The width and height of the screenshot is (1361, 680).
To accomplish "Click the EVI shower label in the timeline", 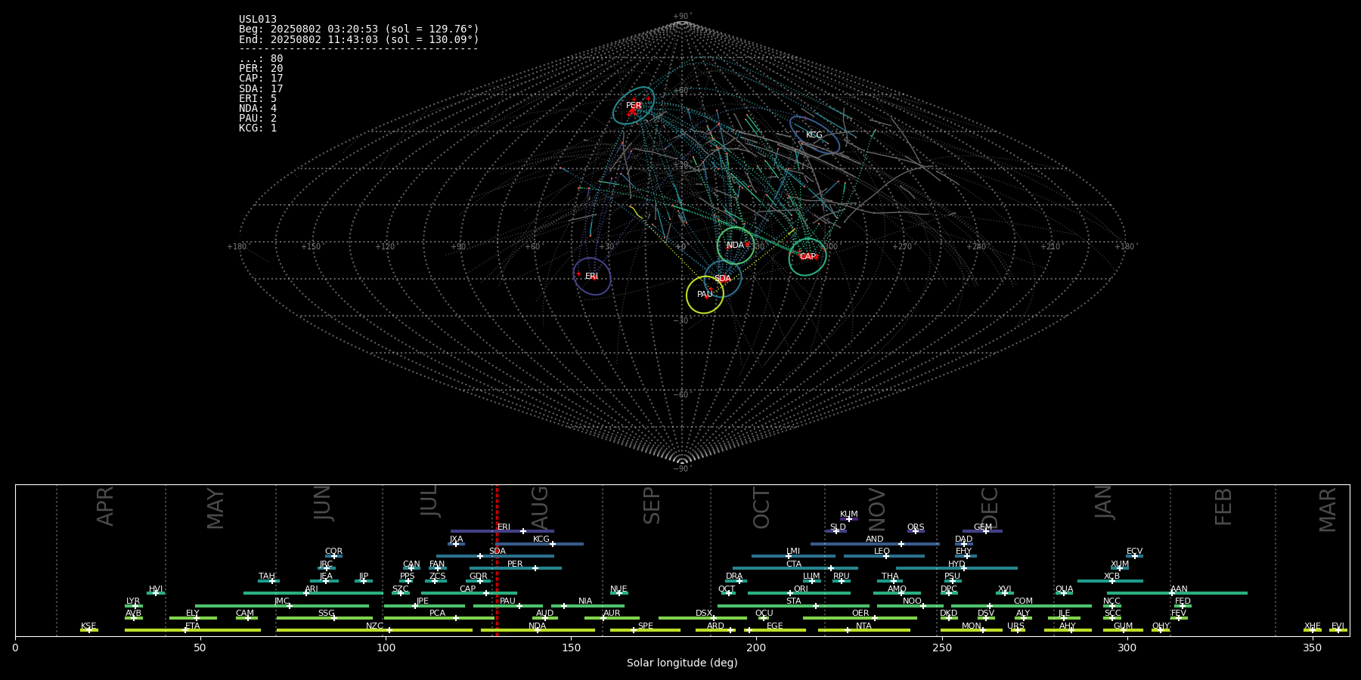I will point(1338,626).
